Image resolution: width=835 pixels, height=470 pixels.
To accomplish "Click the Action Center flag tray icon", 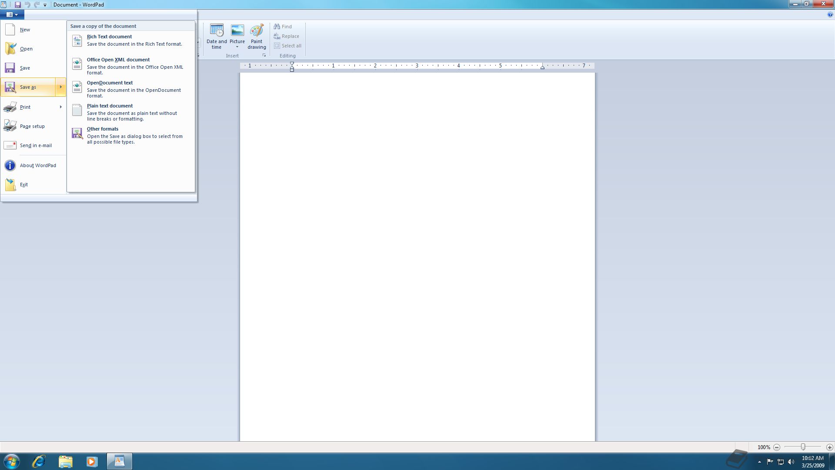I will tap(770, 462).
